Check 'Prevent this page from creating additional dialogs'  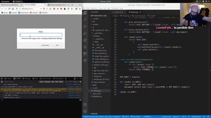point(20,38)
